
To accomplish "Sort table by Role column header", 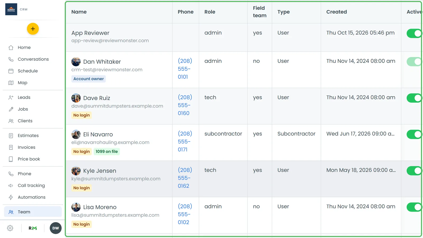I will click(x=210, y=12).
